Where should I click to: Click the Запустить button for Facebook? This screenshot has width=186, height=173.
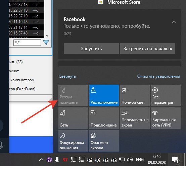[91, 49]
